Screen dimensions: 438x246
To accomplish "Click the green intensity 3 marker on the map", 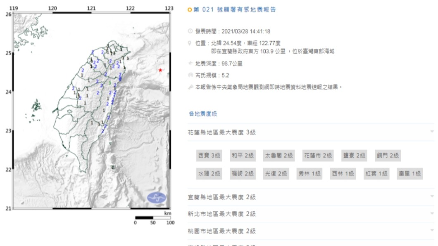I will tap(110, 83).
